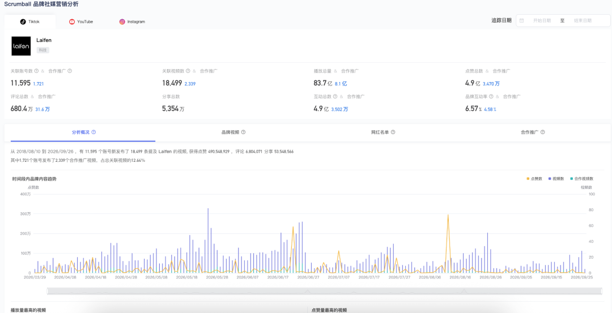Click the 6.57% brand engagement rate
The height and width of the screenshot is (313, 612).
tap(473, 109)
